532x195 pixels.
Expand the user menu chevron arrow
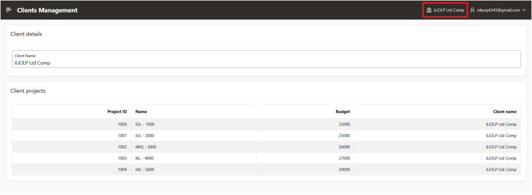tap(524, 10)
